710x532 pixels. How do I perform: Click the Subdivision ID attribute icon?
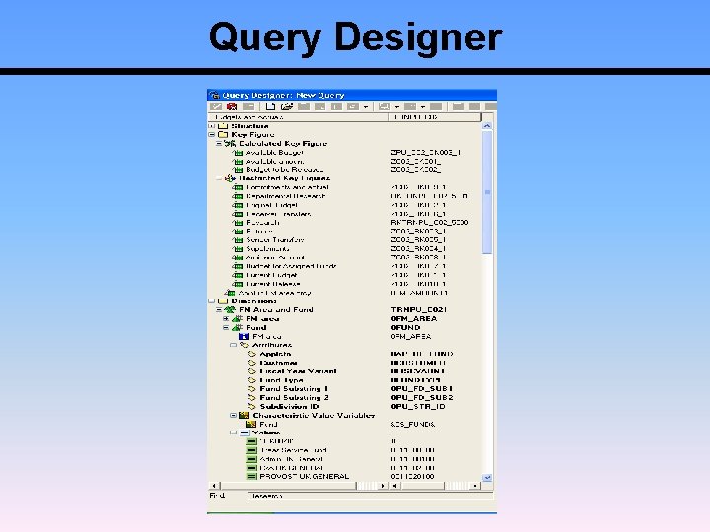pos(251,407)
